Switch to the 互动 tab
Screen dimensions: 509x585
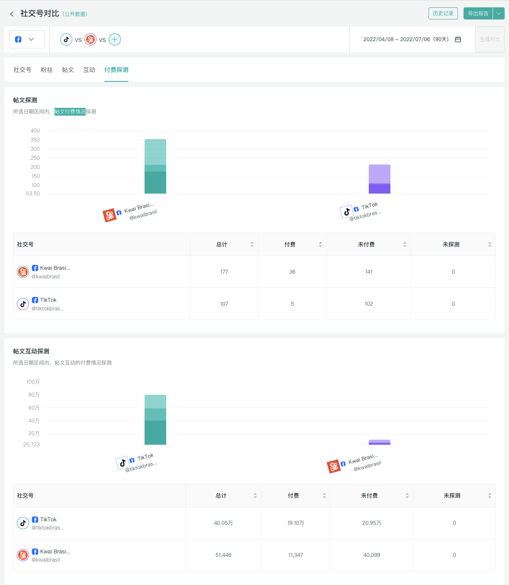click(x=89, y=70)
